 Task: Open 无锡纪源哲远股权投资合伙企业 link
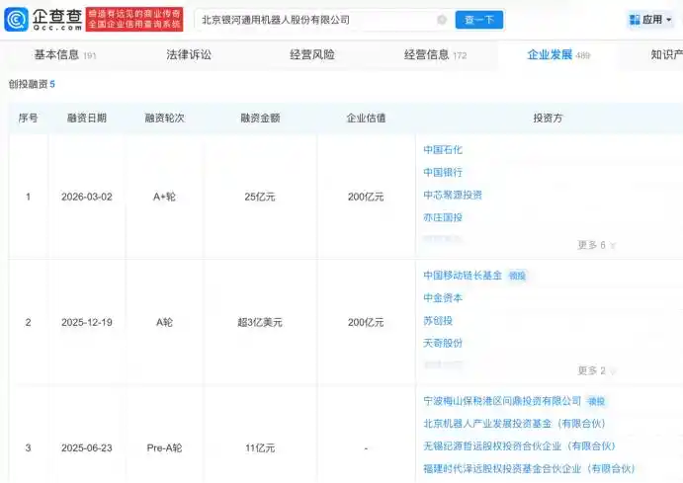(x=519, y=446)
